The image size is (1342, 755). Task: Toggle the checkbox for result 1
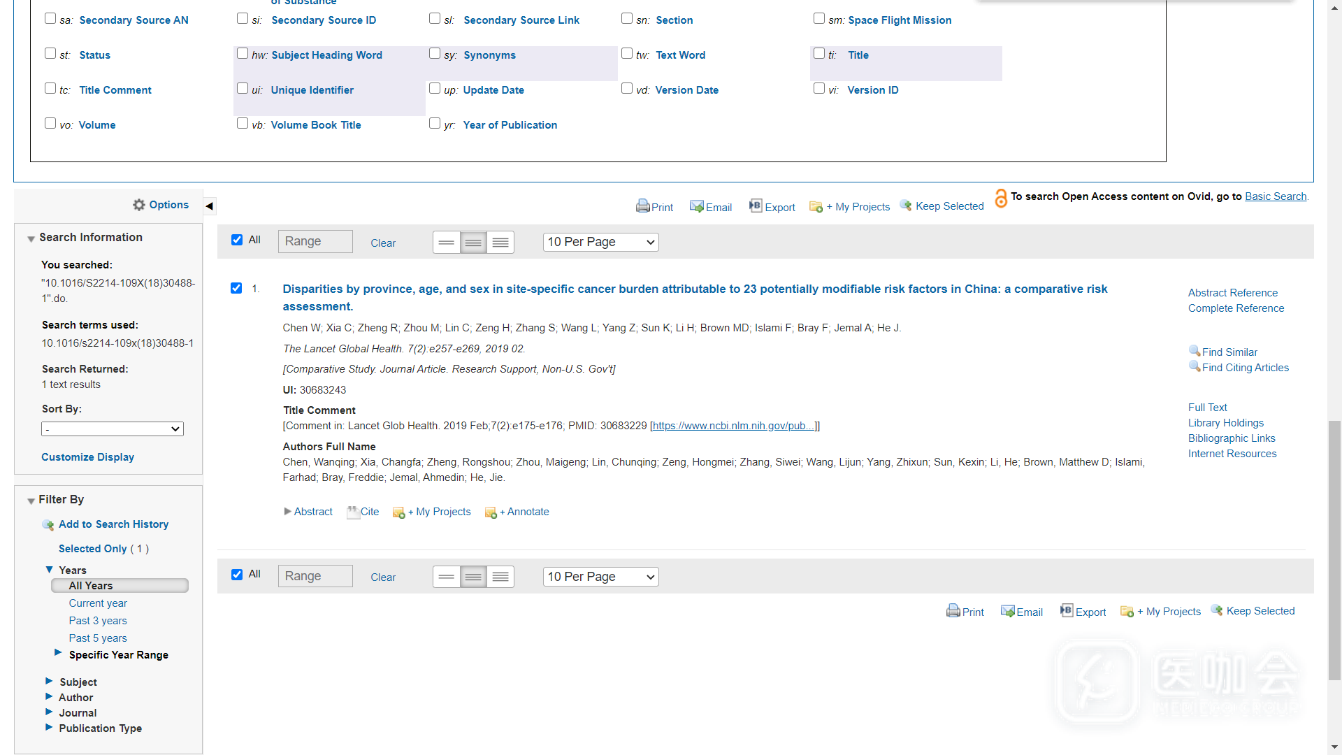click(x=236, y=288)
